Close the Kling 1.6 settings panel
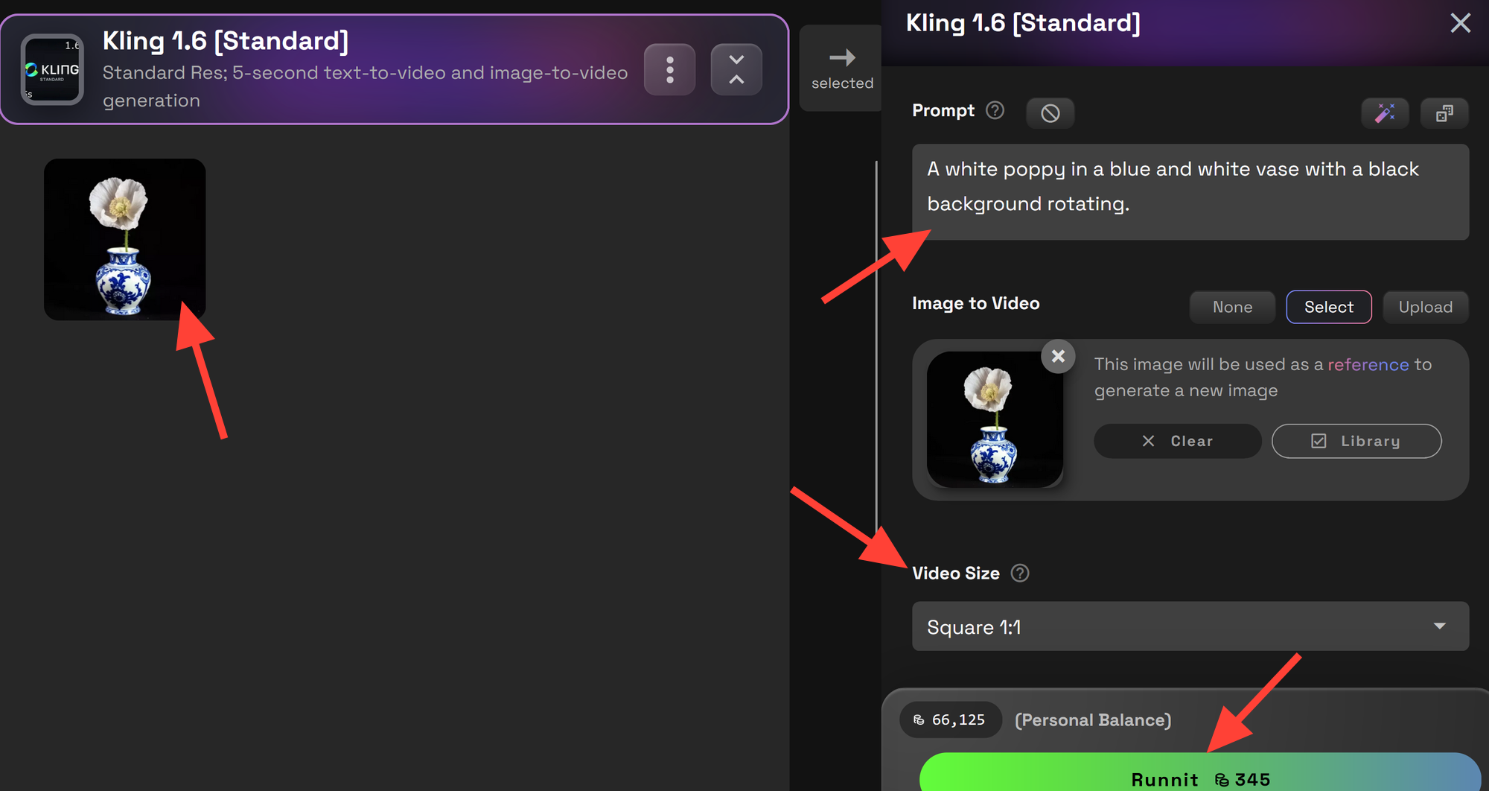Image resolution: width=1489 pixels, height=791 pixels. (x=1460, y=23)
